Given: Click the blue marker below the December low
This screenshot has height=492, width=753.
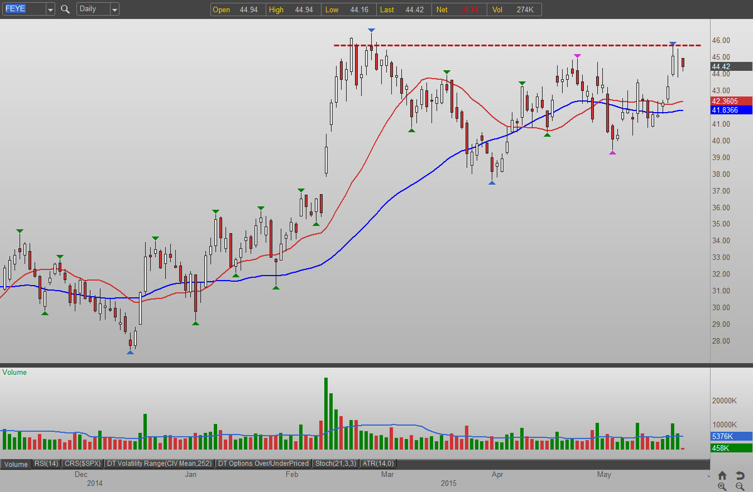Looking at the screenshot, I should [130, 352].
